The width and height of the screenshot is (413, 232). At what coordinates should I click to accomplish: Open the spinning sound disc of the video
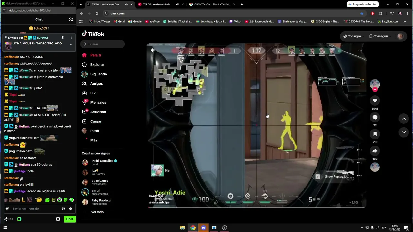[375, 167]
